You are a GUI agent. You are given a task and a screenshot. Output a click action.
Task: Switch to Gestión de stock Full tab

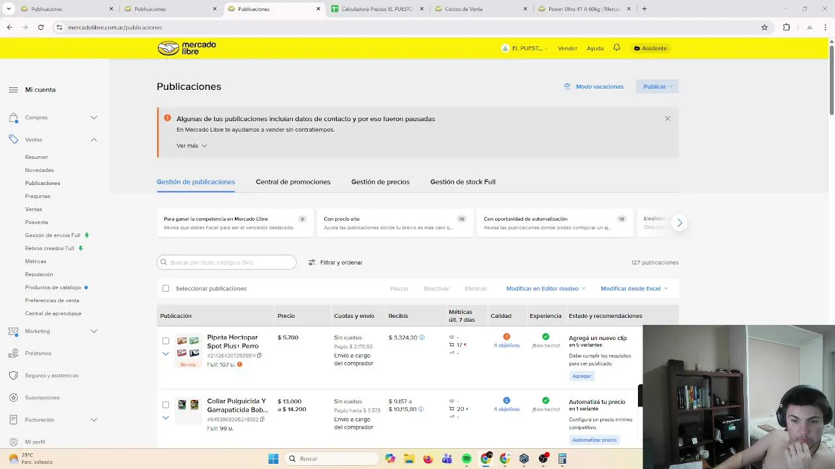(x=463, y=182)
